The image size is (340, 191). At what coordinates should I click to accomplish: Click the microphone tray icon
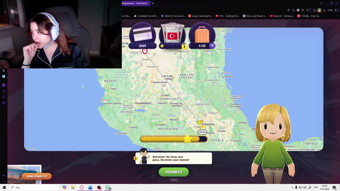click(296, 188)
